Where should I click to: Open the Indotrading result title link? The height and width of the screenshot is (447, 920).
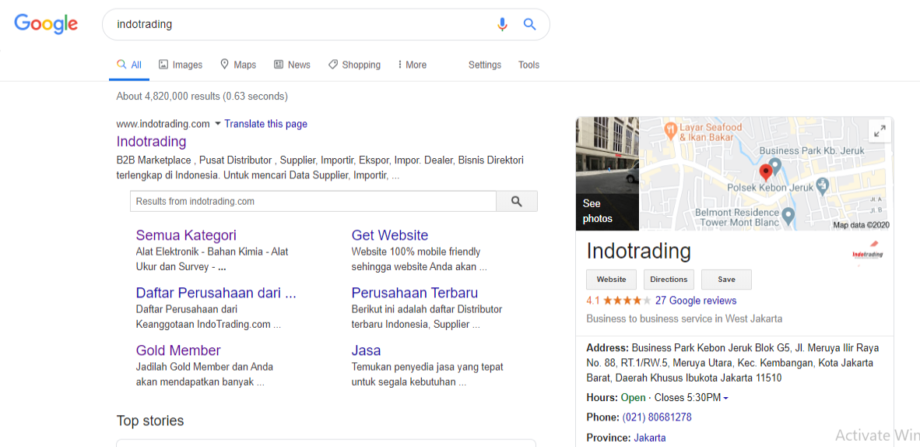pos(151,142)
